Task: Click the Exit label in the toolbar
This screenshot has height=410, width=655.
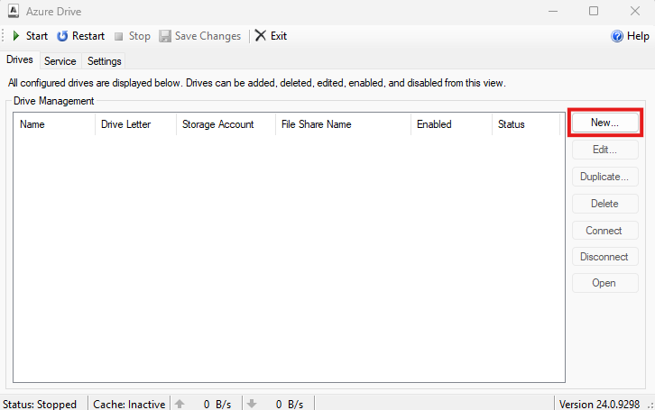Action: click(x=279, y=36)
